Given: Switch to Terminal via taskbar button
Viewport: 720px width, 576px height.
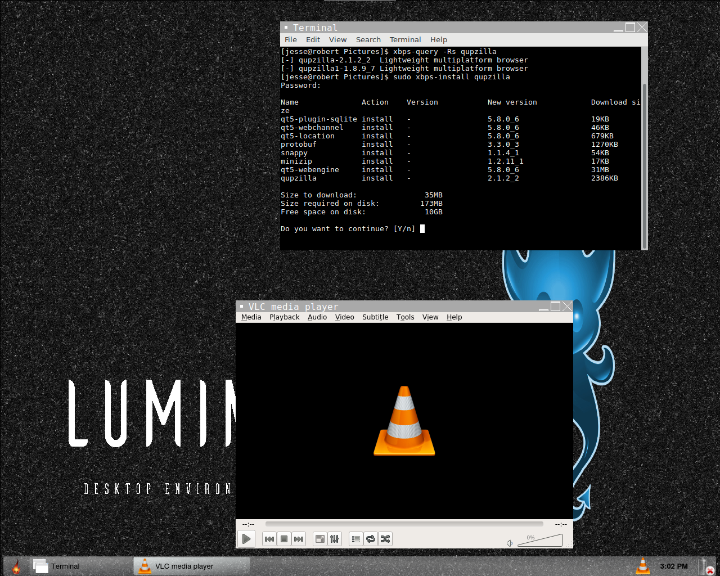Looking at the screenshot, I should click(80, 566).
